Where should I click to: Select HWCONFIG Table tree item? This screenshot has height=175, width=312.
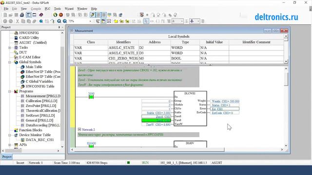click(40, 87)
